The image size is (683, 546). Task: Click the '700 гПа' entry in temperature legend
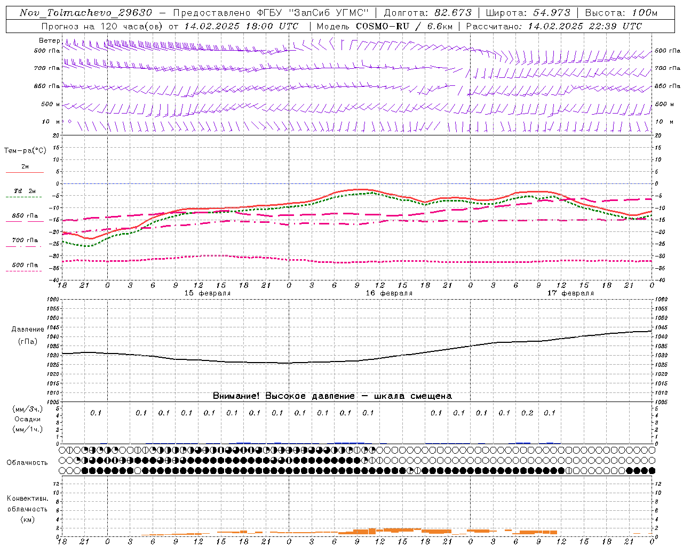(25, 240)
